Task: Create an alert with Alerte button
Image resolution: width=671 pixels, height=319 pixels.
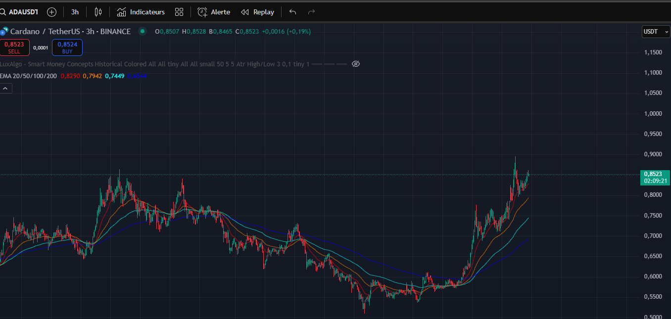Action: (214, 12)
